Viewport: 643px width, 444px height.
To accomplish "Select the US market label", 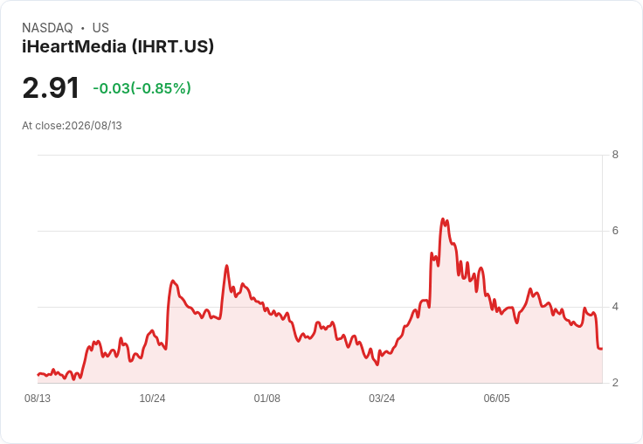I will click(x=100, y=28).
